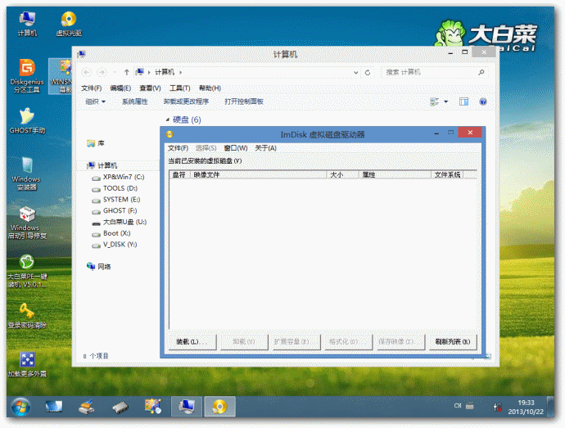Open recent locations dropdown arrow
Image resolution: width=565 pixels, height=428 pixels.
pos(115,72)
